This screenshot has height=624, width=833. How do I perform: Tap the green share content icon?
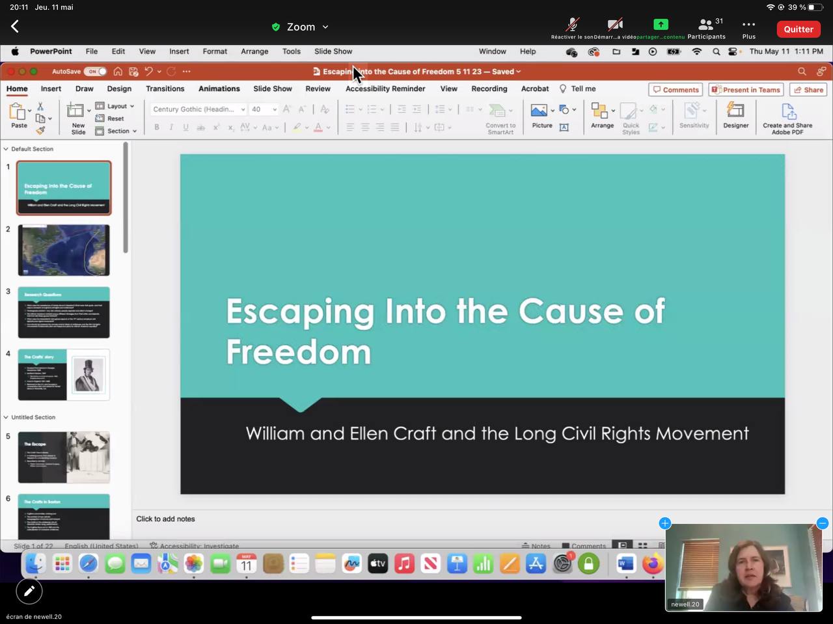(661, 25)
